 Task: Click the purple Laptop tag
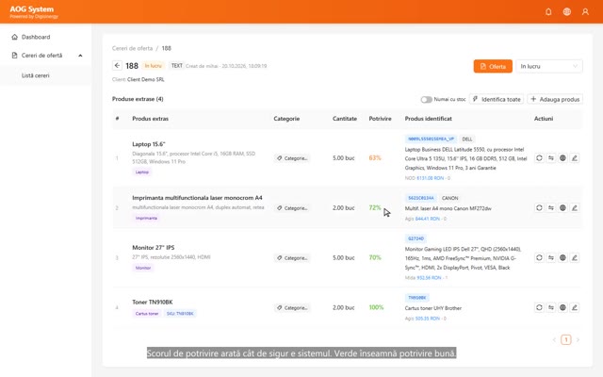pos(142,172)
